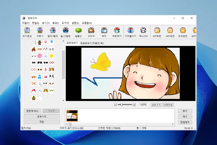Decrease zoom with the minus button
217x145 pixels.
pyautogui.click(x=115, y=105)
